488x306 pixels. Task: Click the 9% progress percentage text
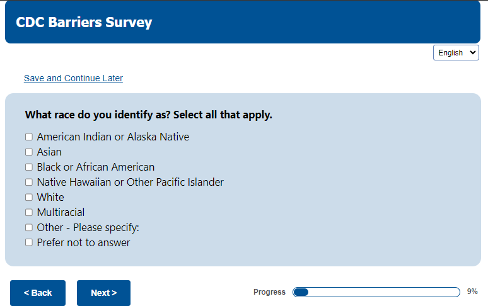click(x=472, y=292)
